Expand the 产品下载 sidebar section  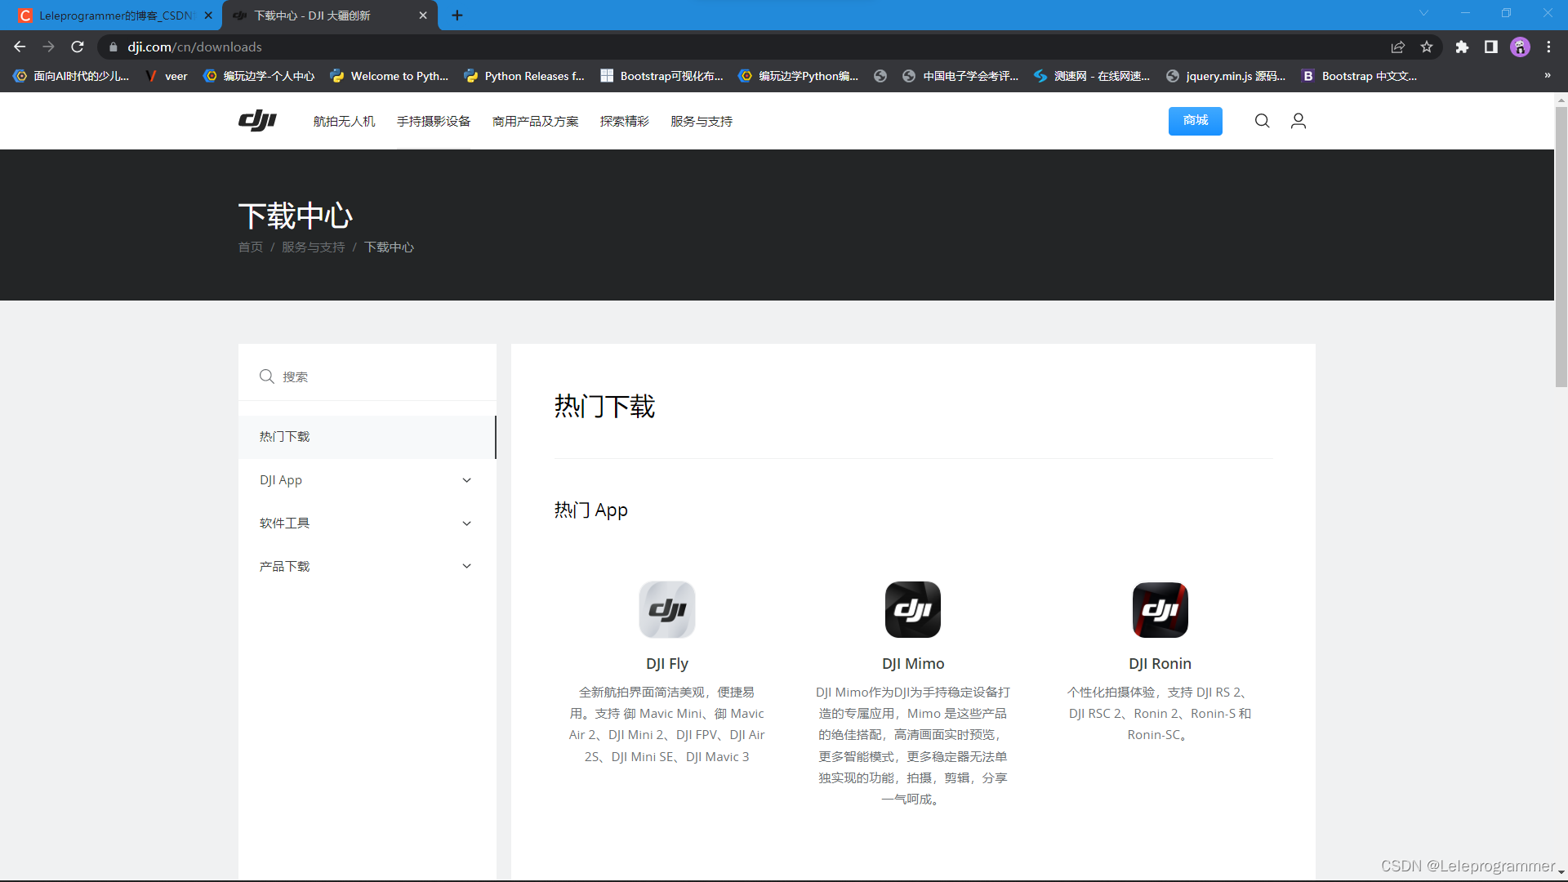(x=466, y=566)
